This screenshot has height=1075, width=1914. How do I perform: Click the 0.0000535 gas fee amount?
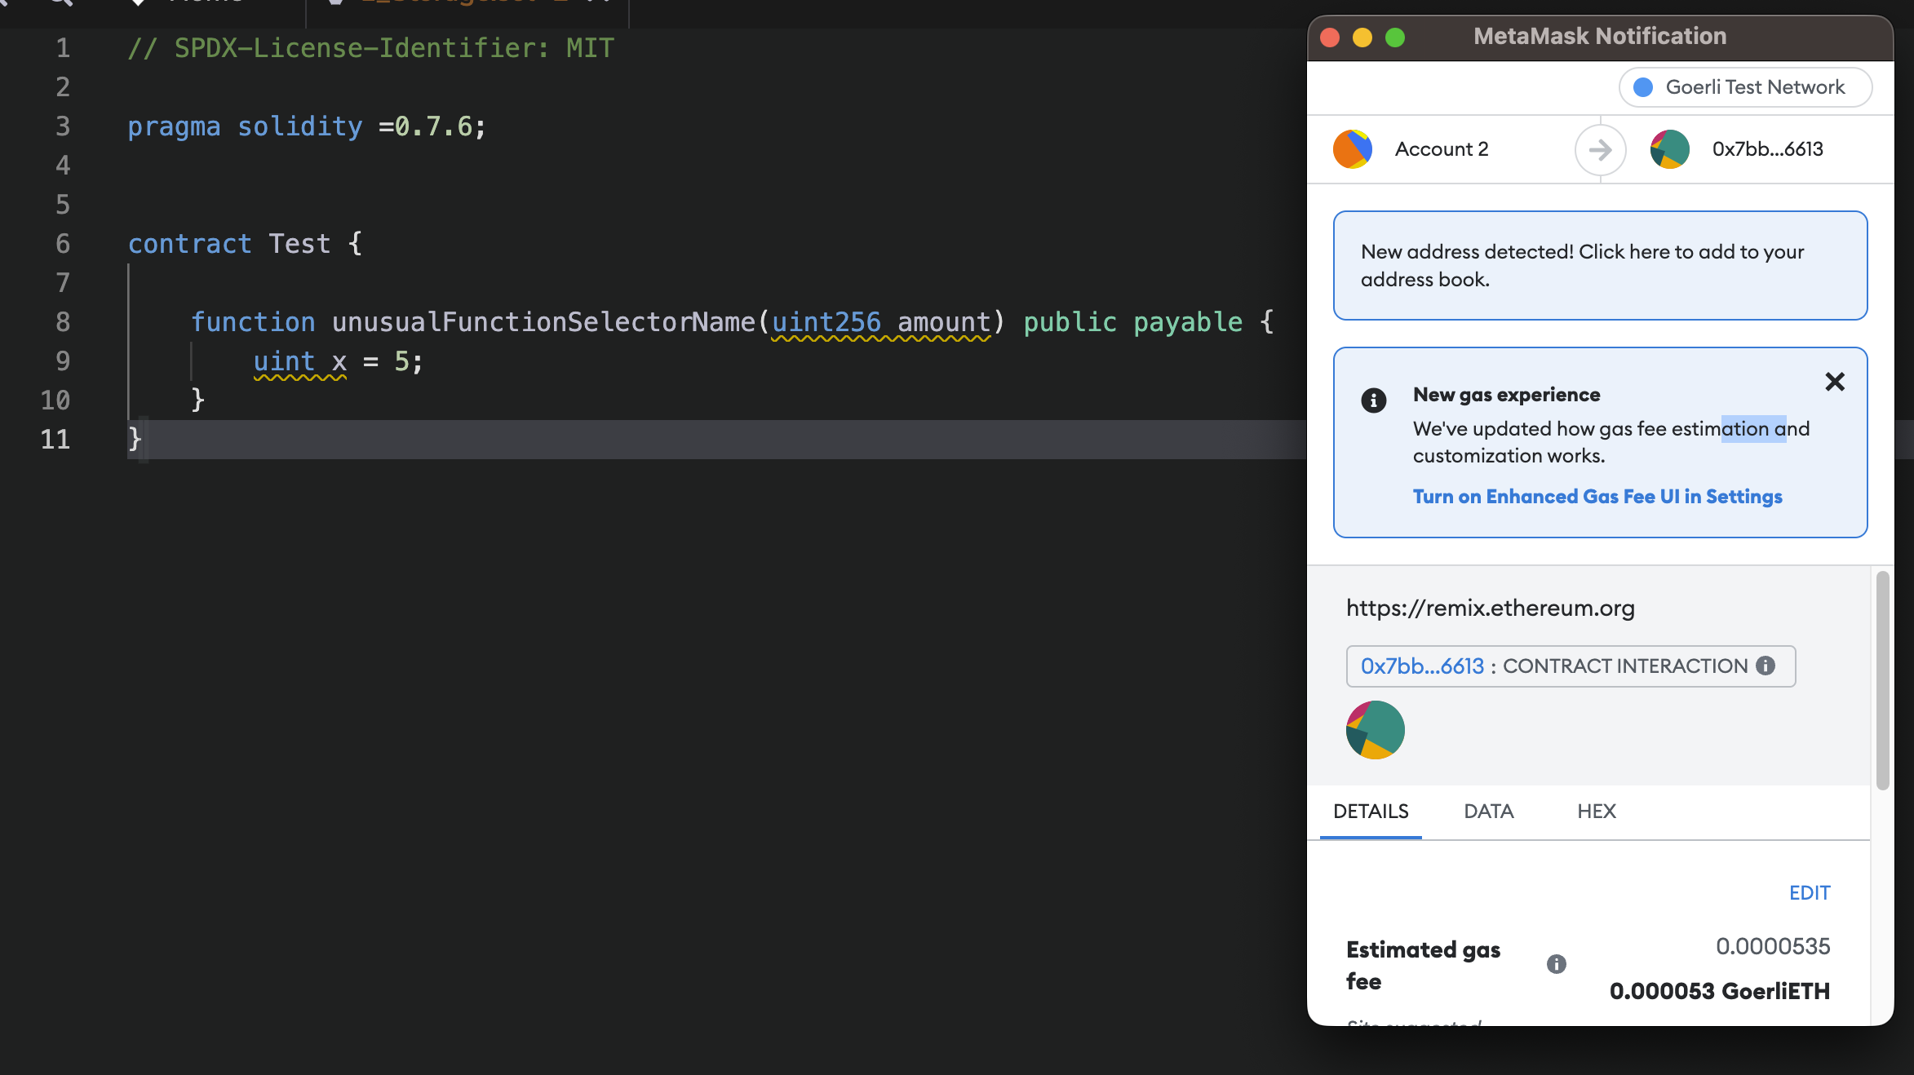coord(1772,947)
